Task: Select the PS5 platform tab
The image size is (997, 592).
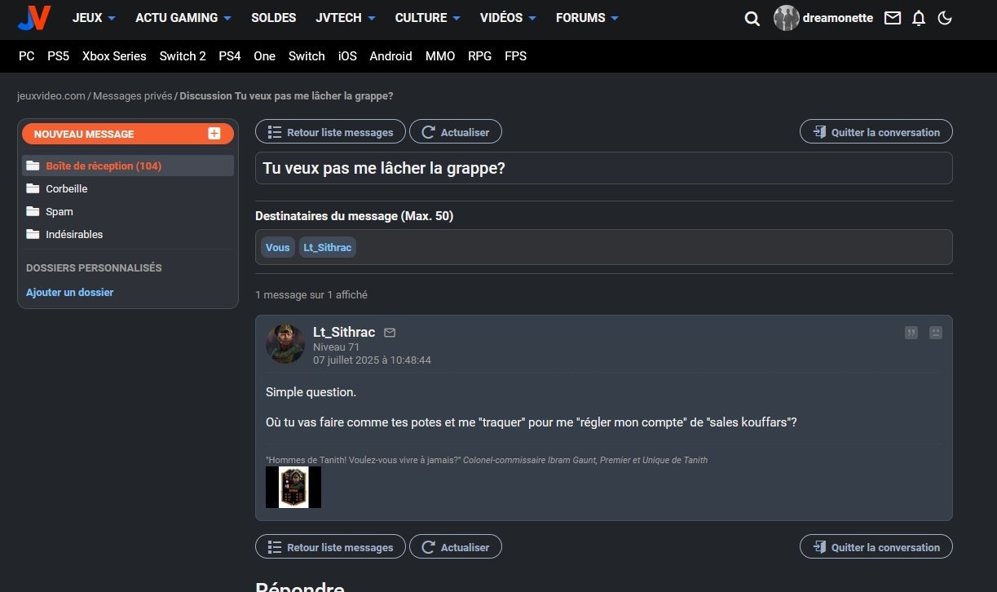Action: click(x=58, y=56)
